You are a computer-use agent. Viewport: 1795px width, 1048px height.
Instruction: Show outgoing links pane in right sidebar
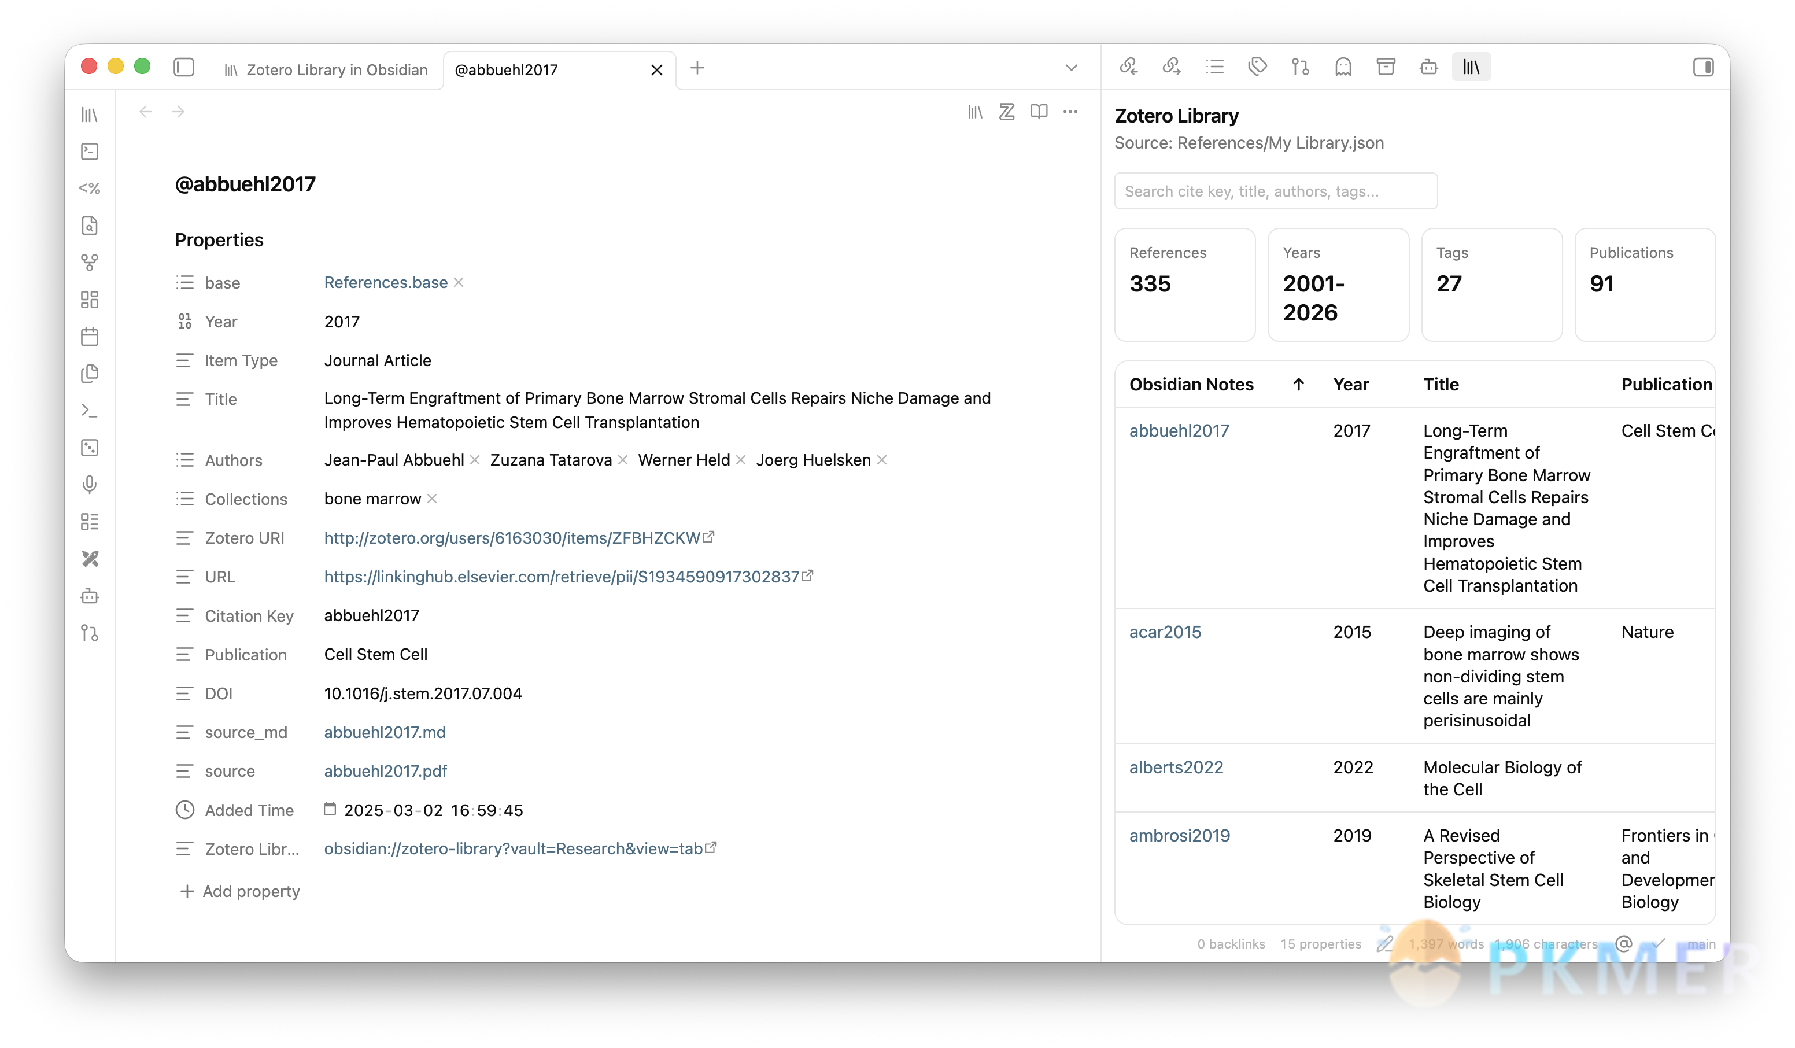pos(1172,67)
